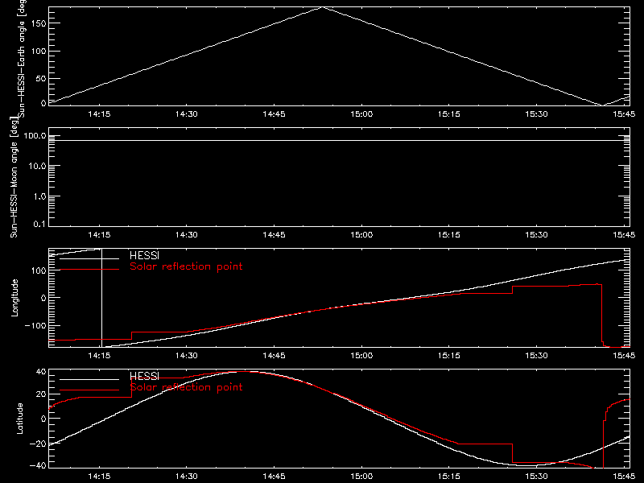Viewport: 644px width, 483px height.
Task: Select the Longitude y-axis label
Action: pos(14,298)
